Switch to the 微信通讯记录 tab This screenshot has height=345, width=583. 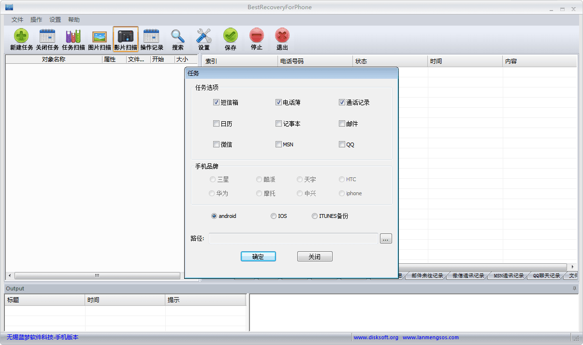pyautogui.click(x=468, y=276)
